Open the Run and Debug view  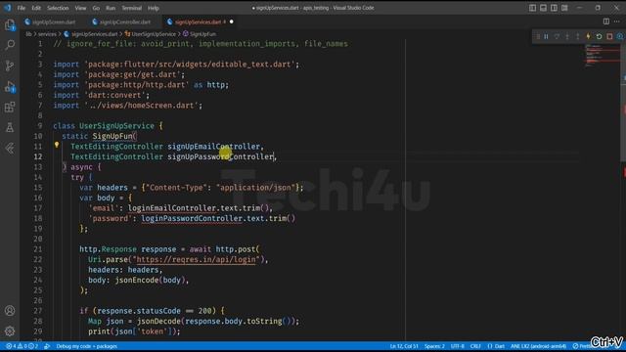10,86
